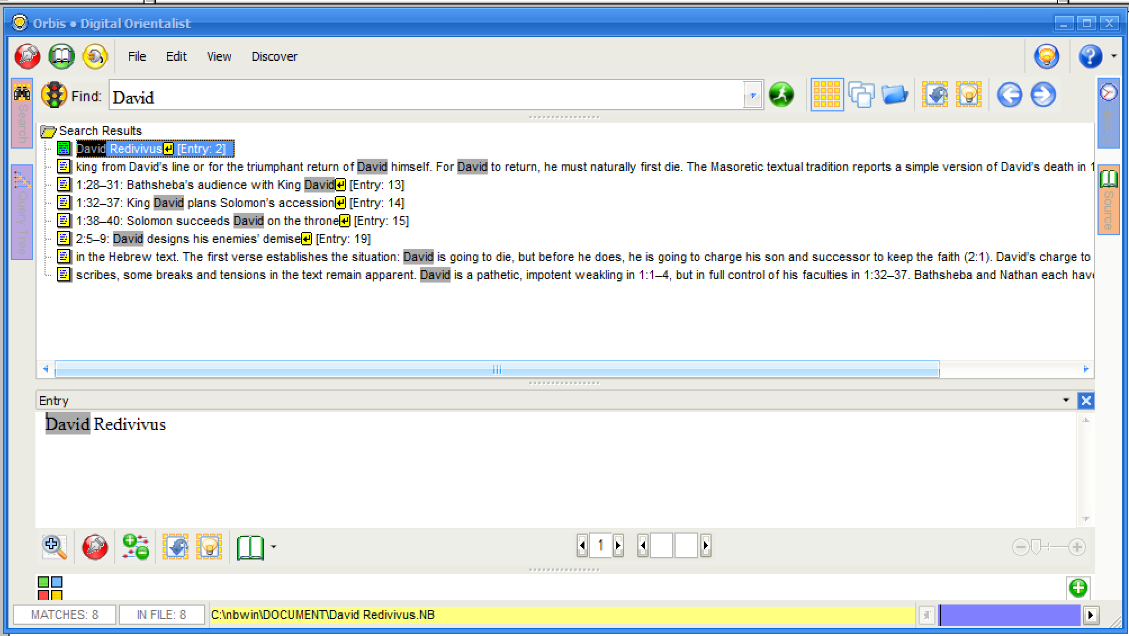1129x636 pixels.
Task: Open the Edit menu
Action: [176, 56]
